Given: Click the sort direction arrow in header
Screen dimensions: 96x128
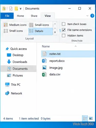Looking at the screenshot, I should (x=76, y=46).
